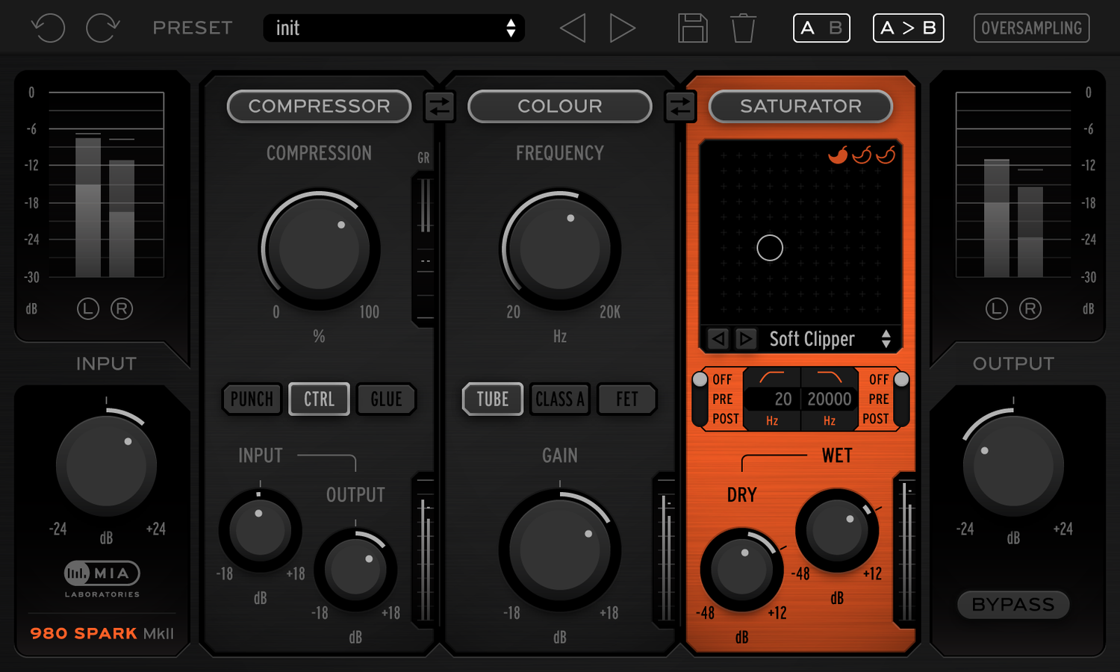
Task: Load the previous preset with left triangle
Action: (x=573, y=28)
